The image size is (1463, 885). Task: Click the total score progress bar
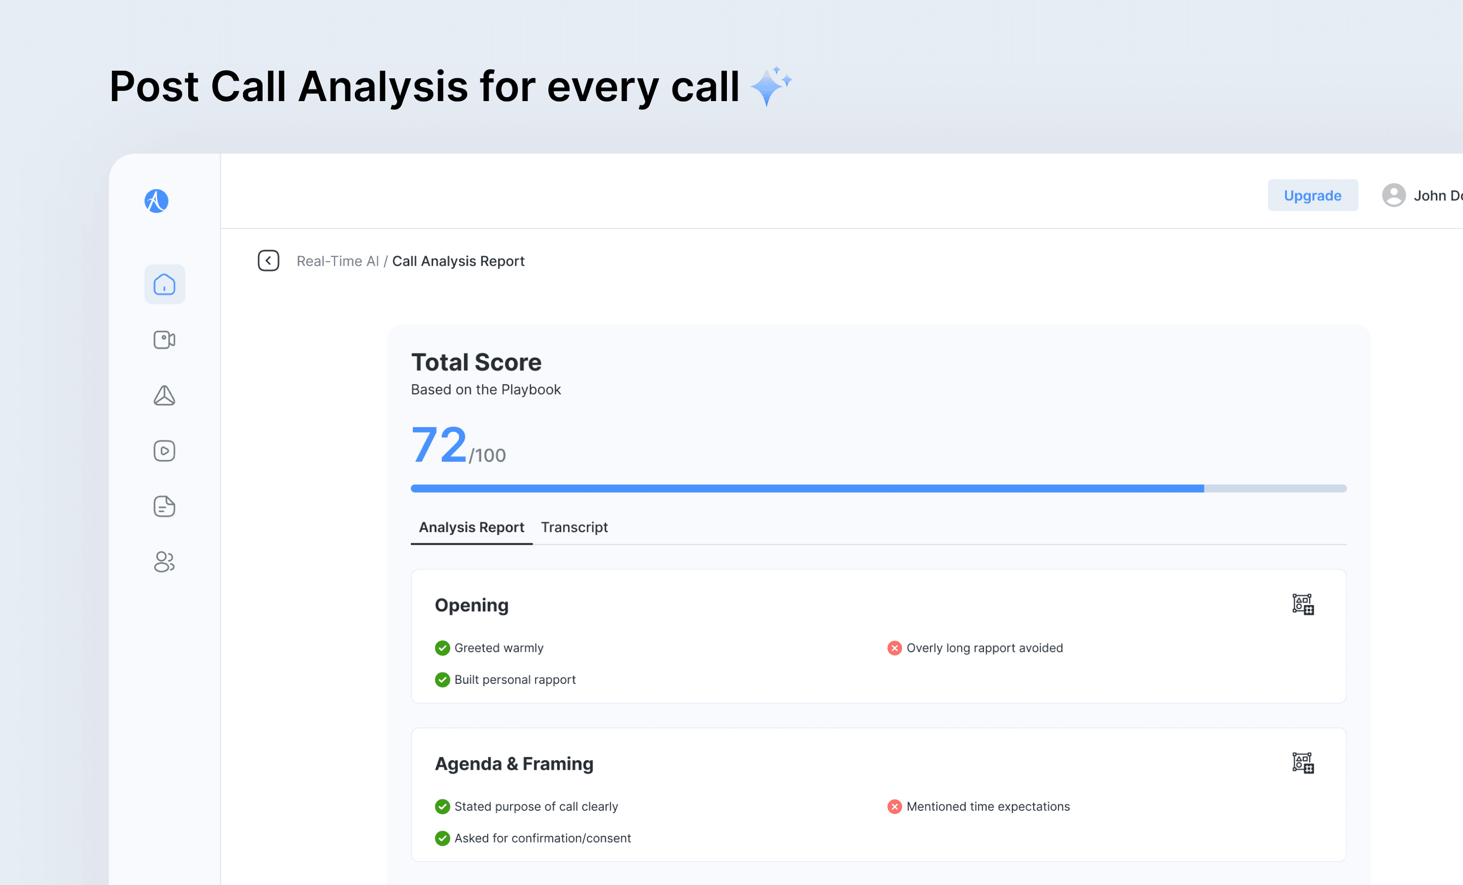(x=878, y=488)
